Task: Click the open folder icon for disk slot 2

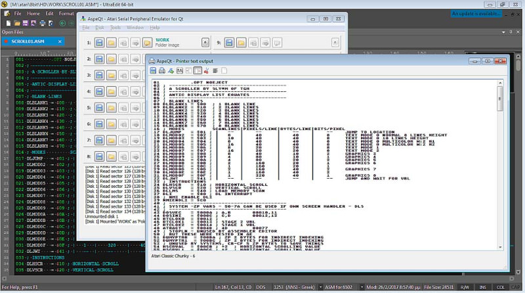Action: tap(111, 59)
